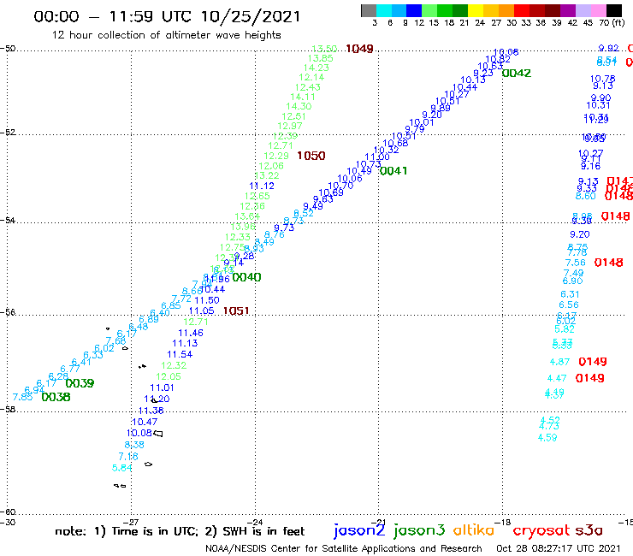Viewport: 633px width, 556px height.
Task: Click the legend unit label '70 (ft)'
Action: point(612,22)
